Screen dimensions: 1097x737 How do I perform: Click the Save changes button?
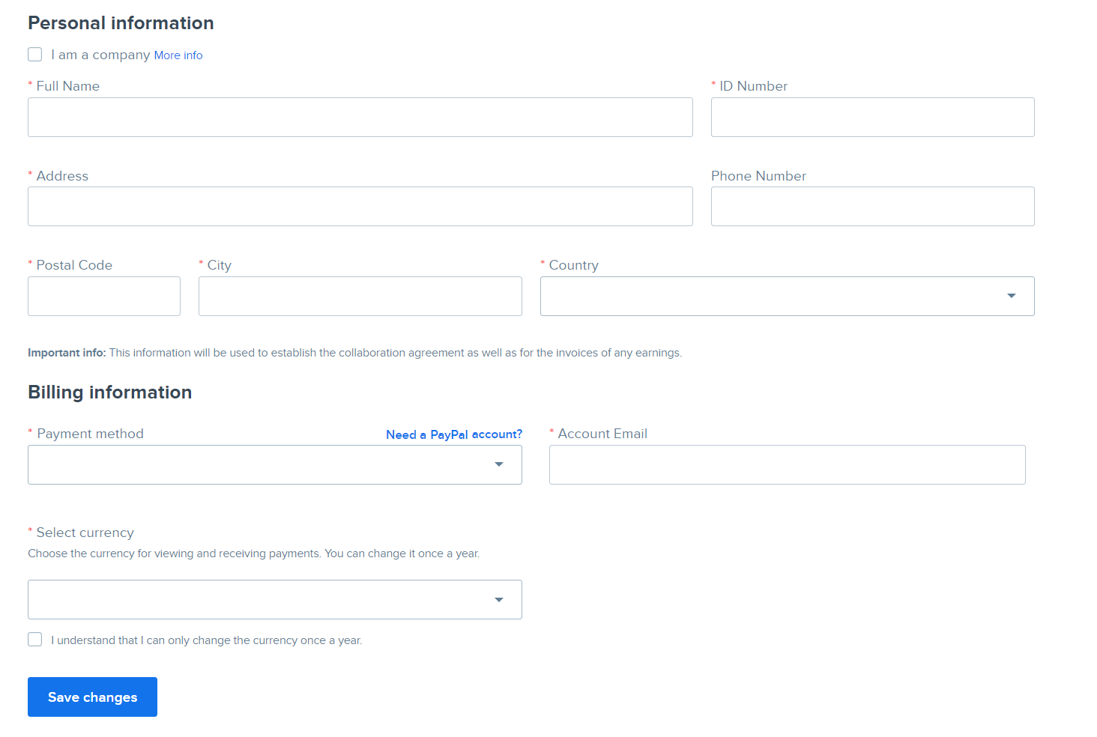tap(92, 697)
